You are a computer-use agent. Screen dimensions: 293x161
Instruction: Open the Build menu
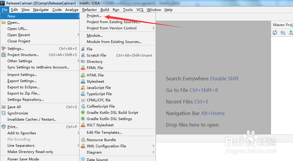coord(105,10)
